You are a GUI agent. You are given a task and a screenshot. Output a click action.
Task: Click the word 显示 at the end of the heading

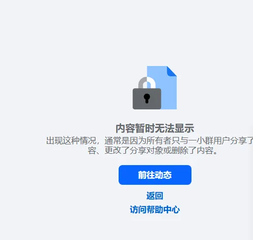(185, 128)
